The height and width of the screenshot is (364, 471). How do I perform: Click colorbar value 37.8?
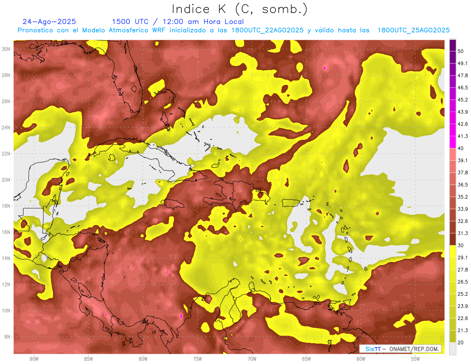[x=463, y=172]
